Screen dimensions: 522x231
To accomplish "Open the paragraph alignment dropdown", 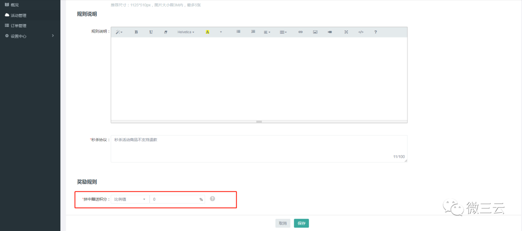I will tap(267, 32).
